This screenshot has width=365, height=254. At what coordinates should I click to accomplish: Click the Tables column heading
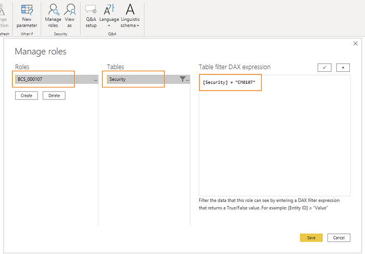(115, 67)
